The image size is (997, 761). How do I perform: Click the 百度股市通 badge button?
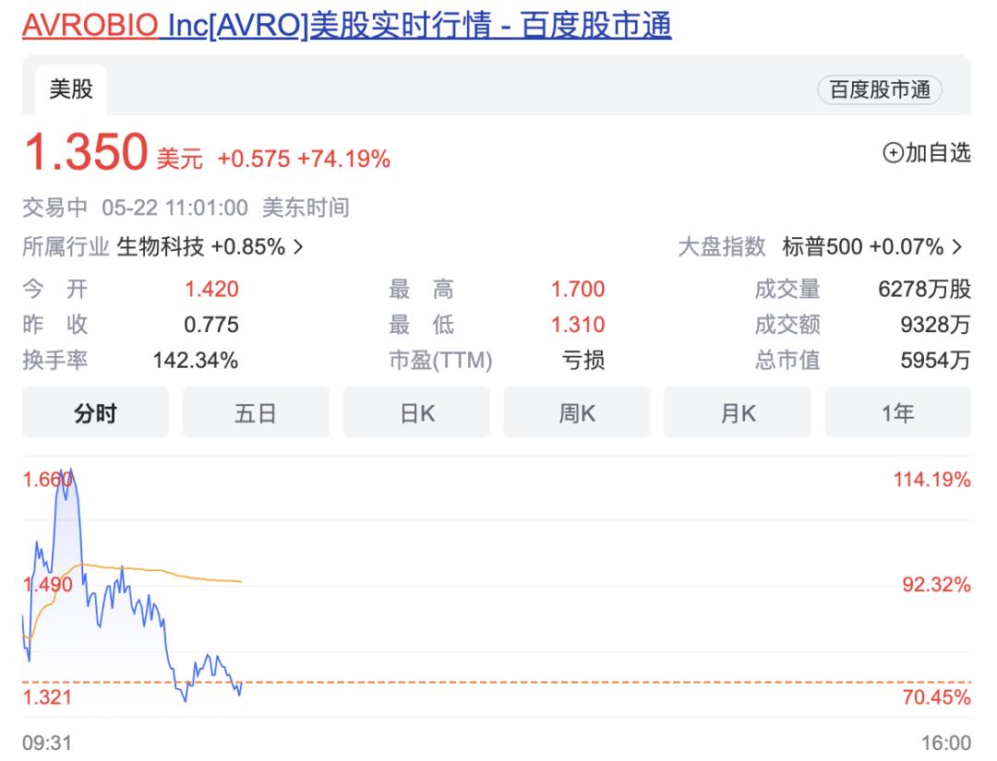879,89
